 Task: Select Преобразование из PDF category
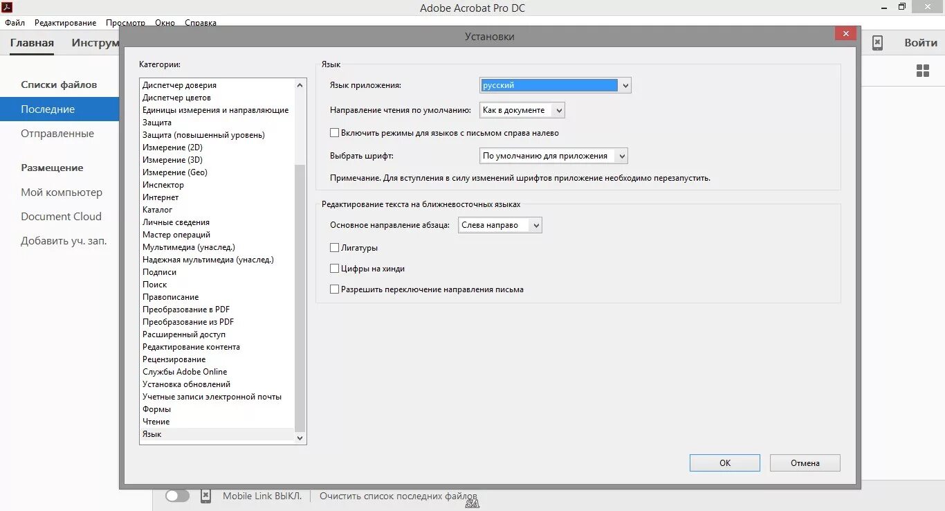tap(217, 322)
